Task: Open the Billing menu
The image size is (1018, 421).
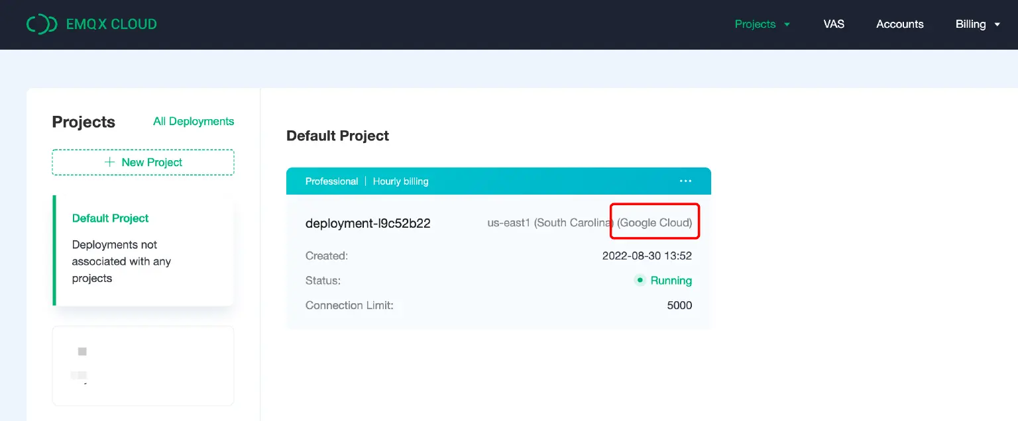Action: (970, 24)
